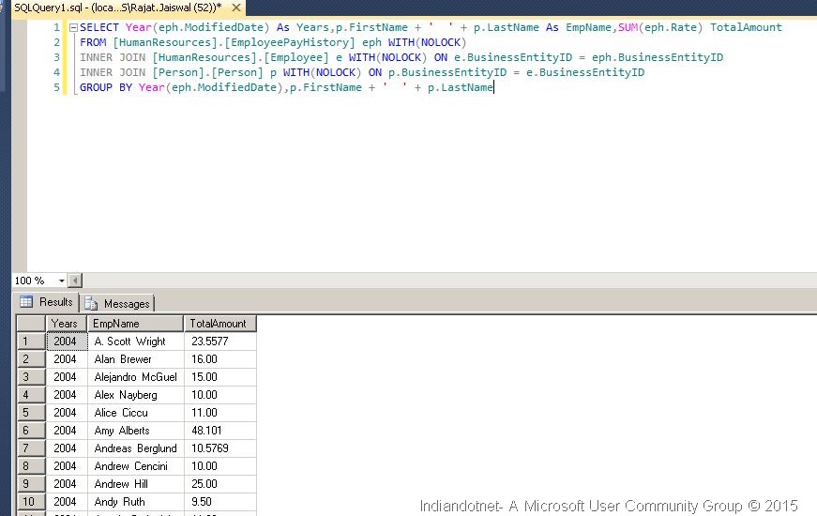This screenshot has width=817, height=516.
Task: Click line number 3 in the gutter
Action: coord(56,57)
